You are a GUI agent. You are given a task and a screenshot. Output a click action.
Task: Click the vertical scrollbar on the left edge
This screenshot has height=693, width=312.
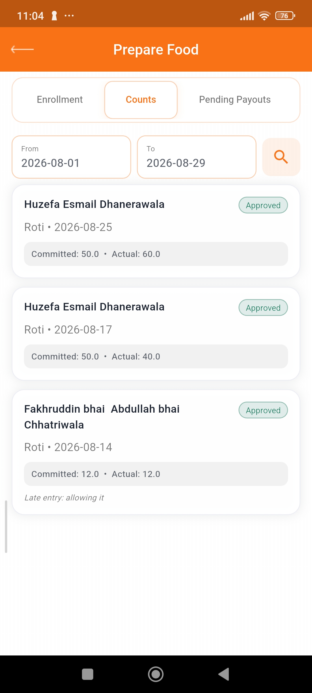[x=6, y=527]
